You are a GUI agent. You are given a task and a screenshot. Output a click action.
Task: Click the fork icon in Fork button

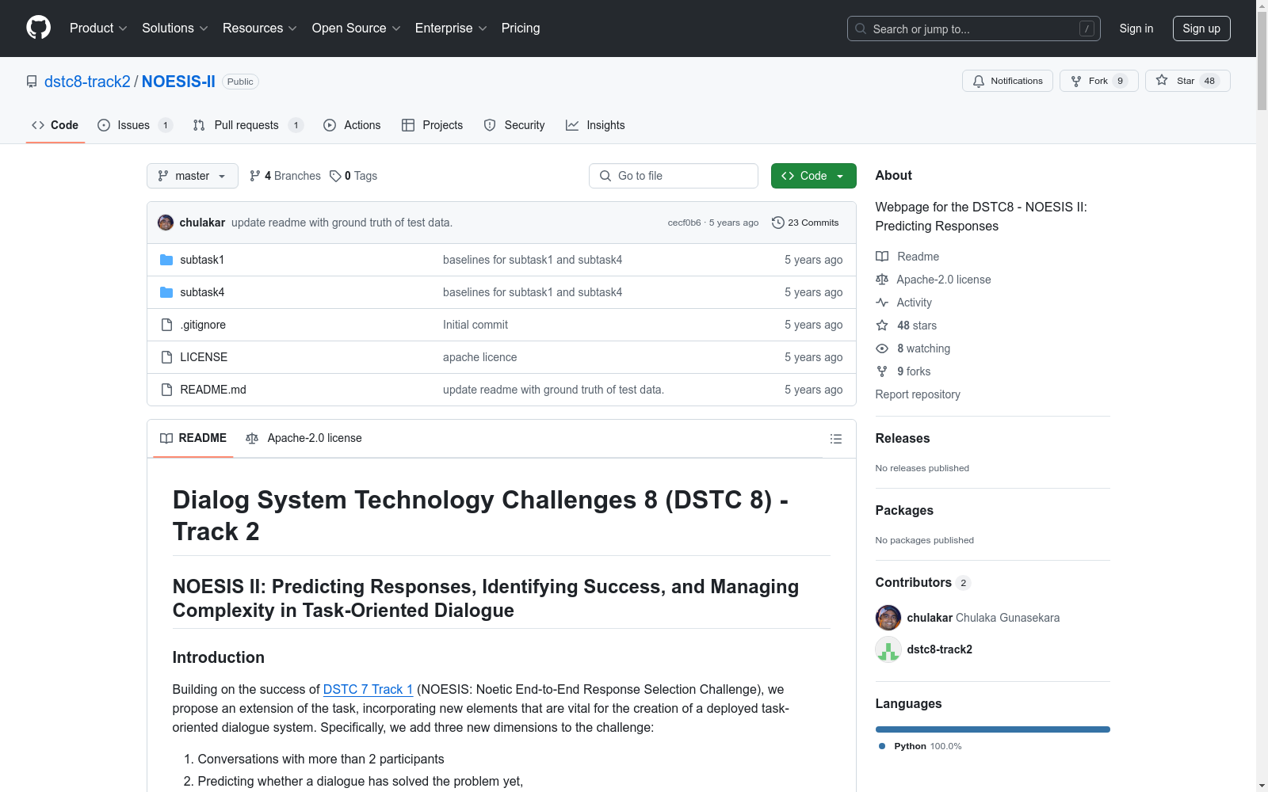pos(1076,81)
